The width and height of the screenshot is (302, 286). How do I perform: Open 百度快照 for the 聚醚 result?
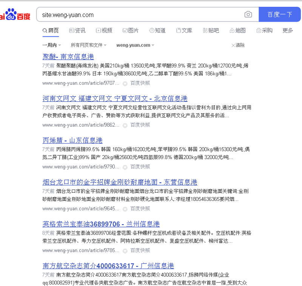pyautogui.click(x=140, y=83)
